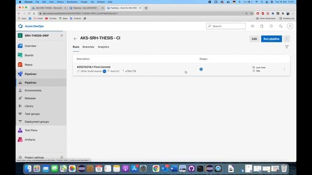Open the History menu in the menu bar

(60, 2)
